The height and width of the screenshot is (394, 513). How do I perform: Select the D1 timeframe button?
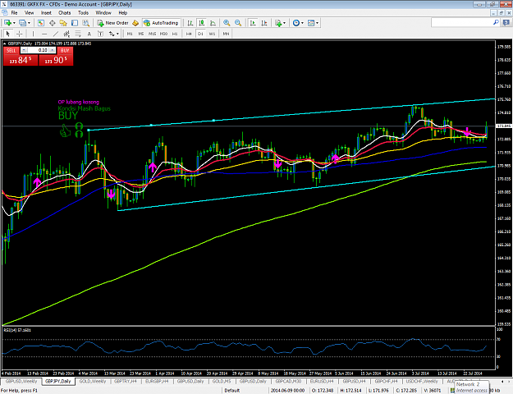tap(200, 34)
